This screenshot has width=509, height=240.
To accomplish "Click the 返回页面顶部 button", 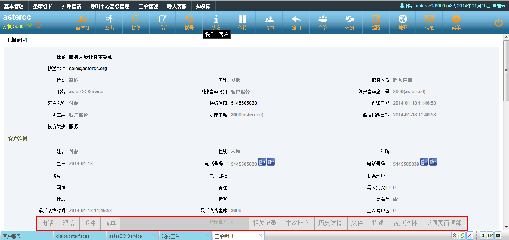I will pos(443,223).
